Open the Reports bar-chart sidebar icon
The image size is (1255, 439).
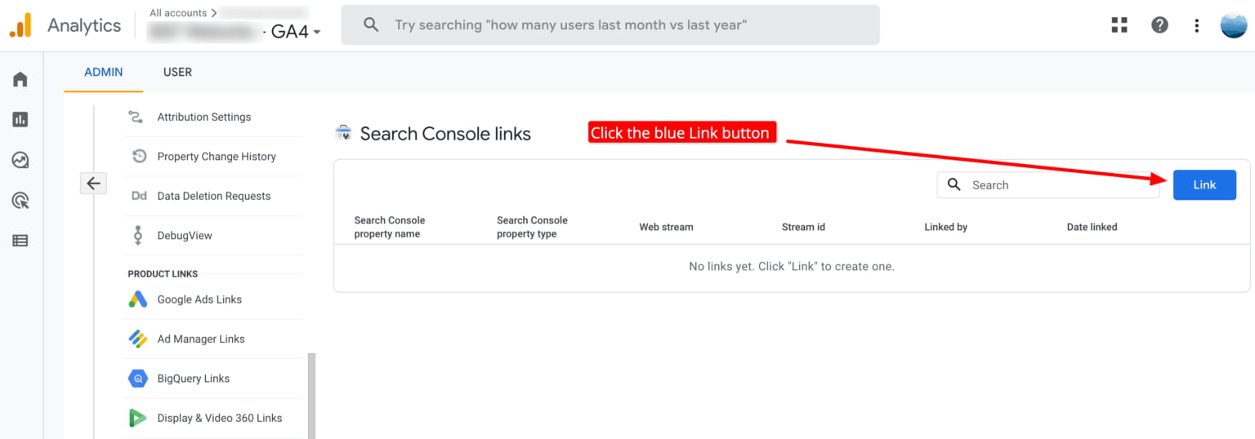click(20, 119)
